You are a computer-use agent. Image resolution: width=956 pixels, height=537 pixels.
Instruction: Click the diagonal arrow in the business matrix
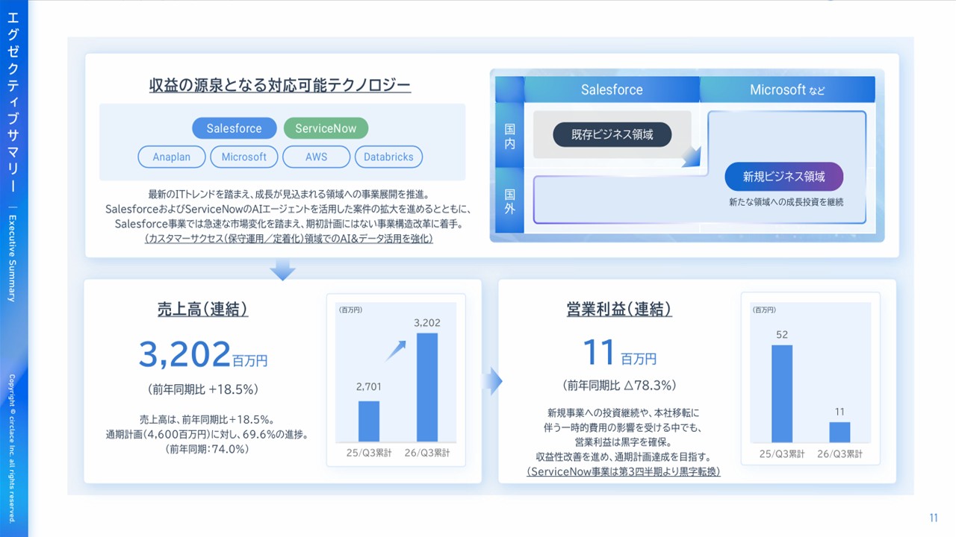pyautogui.click(x=693, y=157)
